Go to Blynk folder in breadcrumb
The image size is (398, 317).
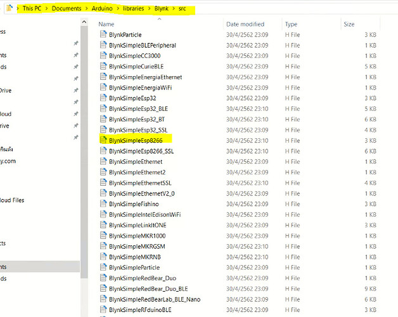point(162,8)
